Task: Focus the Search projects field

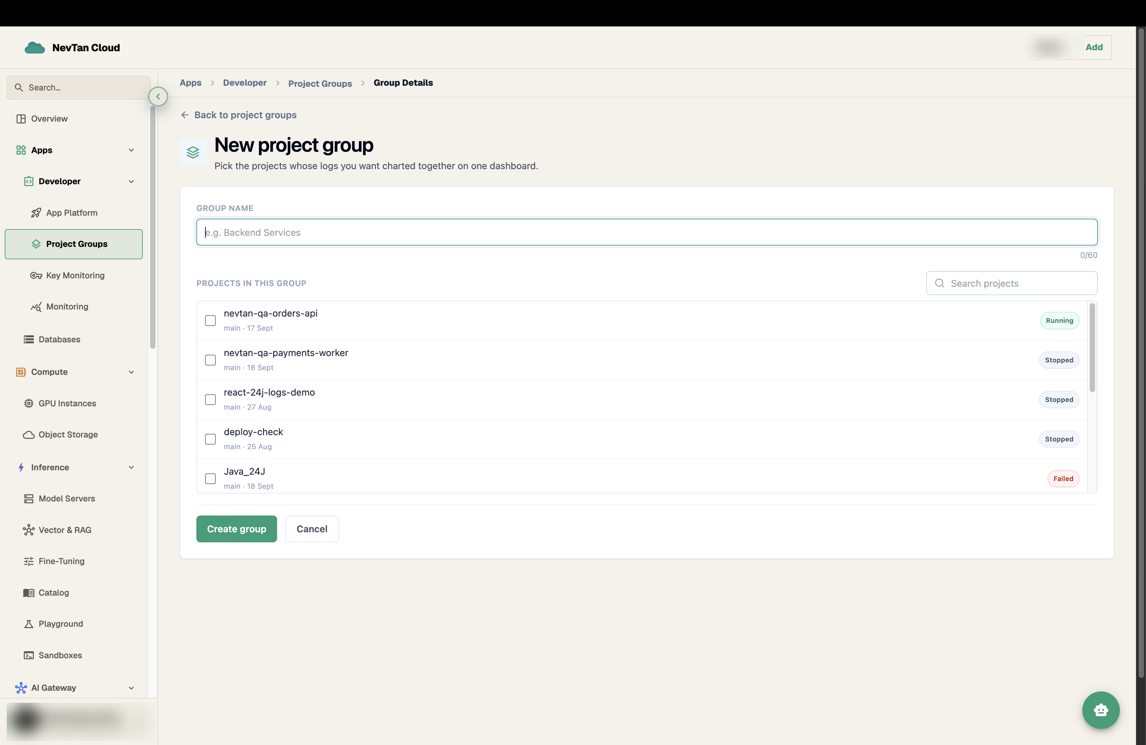Action: [1012, 283]
